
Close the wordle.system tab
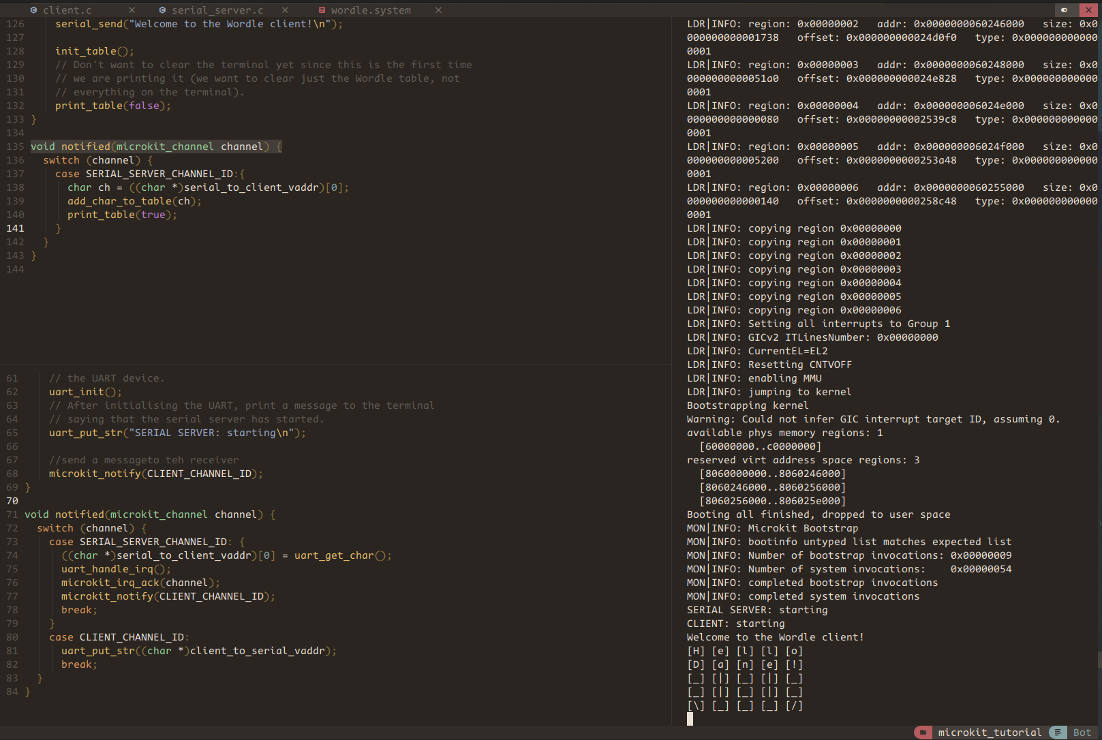point(438,10)
